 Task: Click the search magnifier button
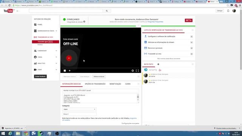pos(107,11)
